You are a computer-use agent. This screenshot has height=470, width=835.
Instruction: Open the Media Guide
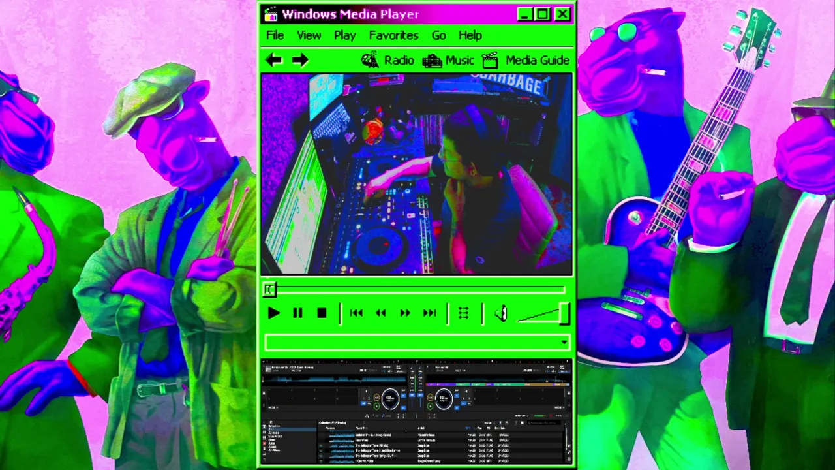(526, 60)
